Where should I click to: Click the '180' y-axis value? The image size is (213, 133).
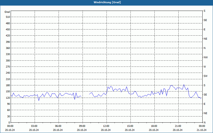coord(8,85)
